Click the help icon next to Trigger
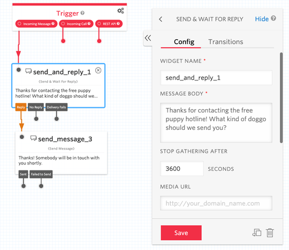Viewport: 289px width, 250px height. [83, 13]
